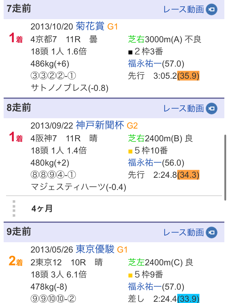Click the video camera icon in 7走前 header
The height and width of the screenshot is (303, 228).
point(212,9)
